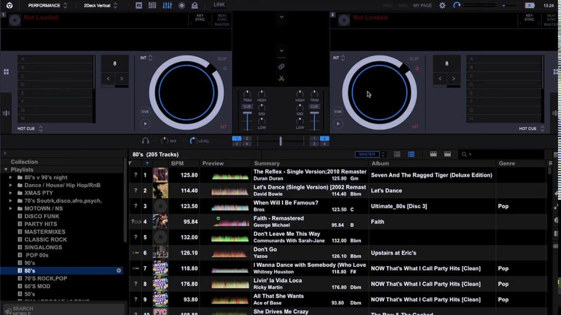Toggle the mixer panel icon
This screenshot has height=315, width=561.
click(167, 5)
